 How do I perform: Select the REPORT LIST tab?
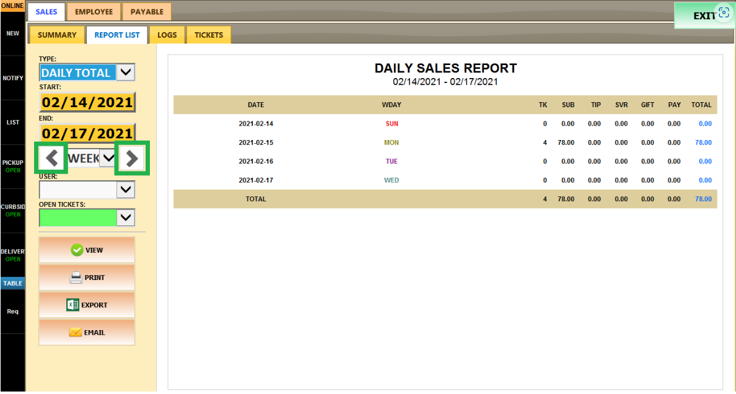coord(117,35)
